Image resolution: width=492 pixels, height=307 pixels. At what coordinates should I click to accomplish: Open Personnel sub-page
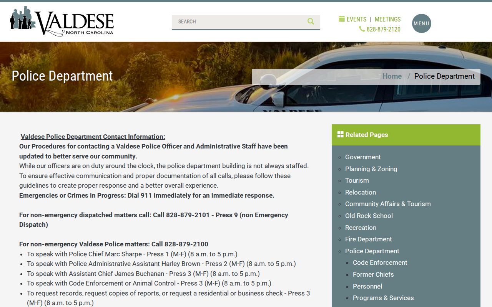click(x=367, y=286)
